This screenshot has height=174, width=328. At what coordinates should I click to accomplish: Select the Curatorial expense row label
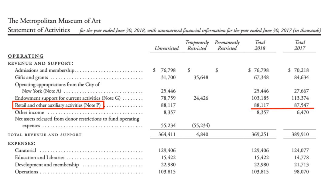coord(26,150)
